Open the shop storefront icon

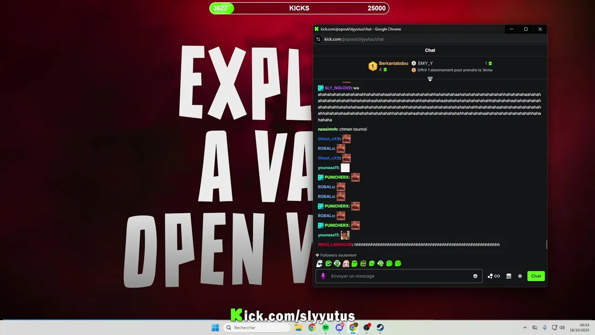[x=509, y=276]
